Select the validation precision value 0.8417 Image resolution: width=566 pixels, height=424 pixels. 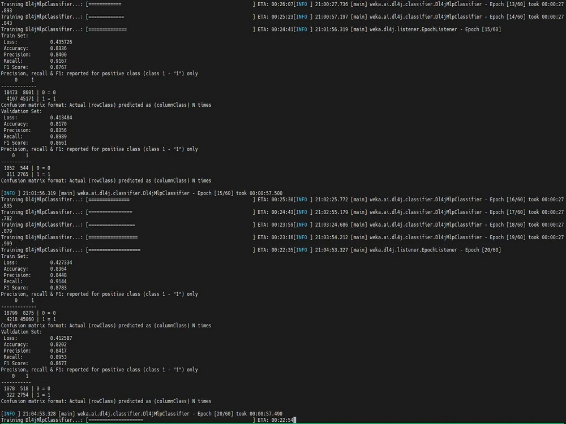click(x=58, y=351)
